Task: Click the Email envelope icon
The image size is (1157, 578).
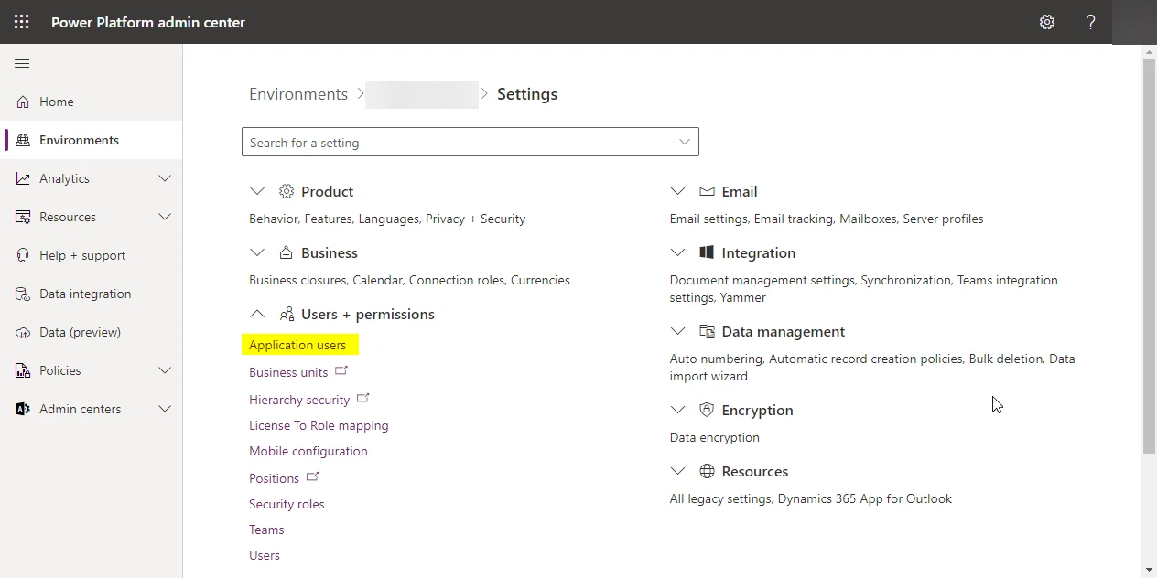Action: (x=707, y=191)
